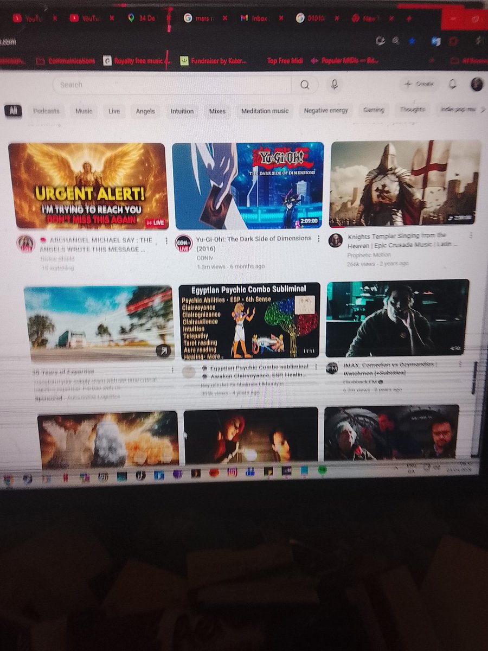Open Yu-Gi-Oh! The Dark Side of Dimensions title
The height and width of the screenshot is (651, 488).
pos(254,242)
